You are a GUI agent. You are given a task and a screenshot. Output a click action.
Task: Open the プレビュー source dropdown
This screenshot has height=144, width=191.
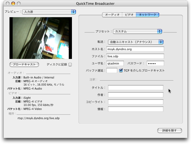(48, 12)
